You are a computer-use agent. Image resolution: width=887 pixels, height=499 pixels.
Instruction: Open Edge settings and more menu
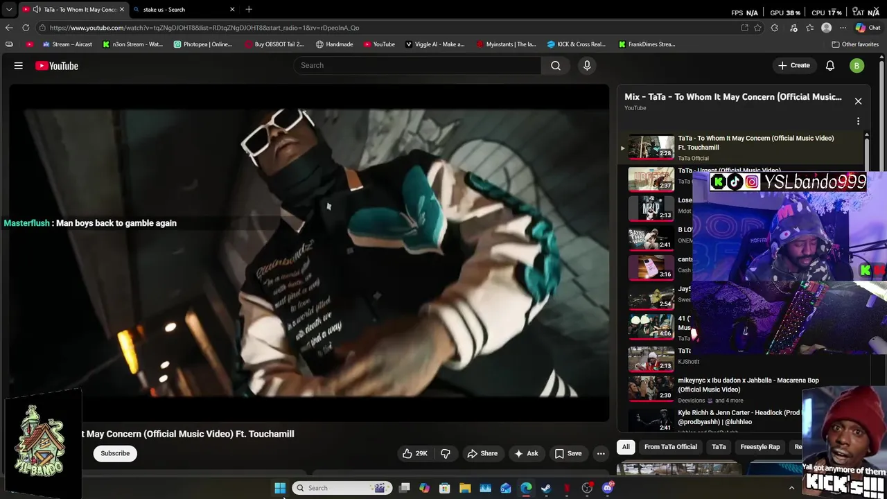pos(843,28)
